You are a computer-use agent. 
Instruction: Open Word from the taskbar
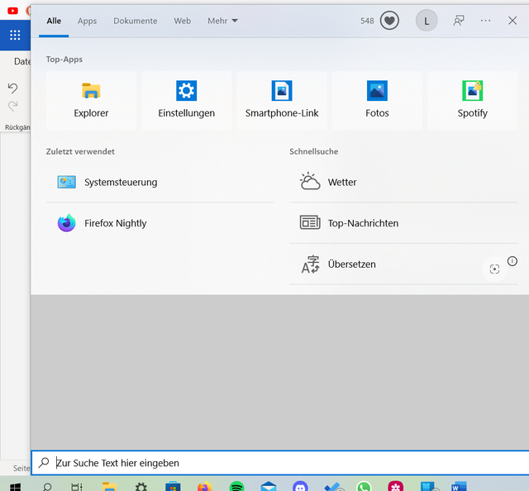coord(459,486)
